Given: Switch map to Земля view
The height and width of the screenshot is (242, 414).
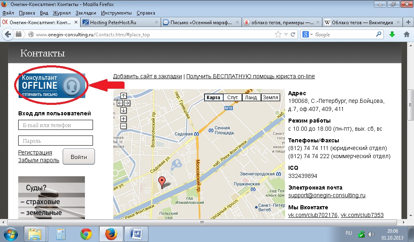Looking at the screenshot, I should tap(270, 97).
